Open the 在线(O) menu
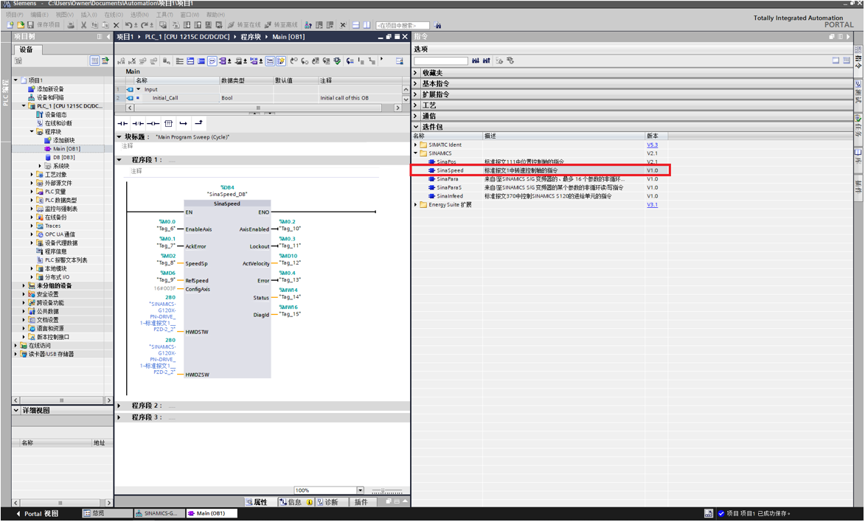 click(113, 15)
